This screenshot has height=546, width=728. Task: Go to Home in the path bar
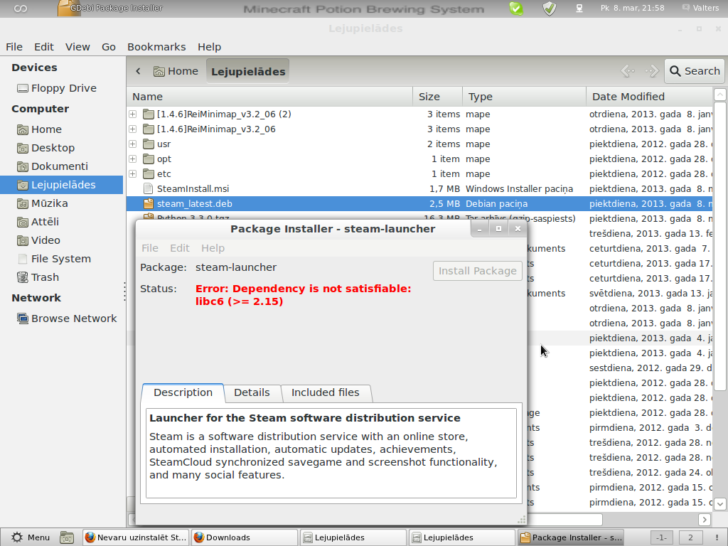tap(176, 71)
